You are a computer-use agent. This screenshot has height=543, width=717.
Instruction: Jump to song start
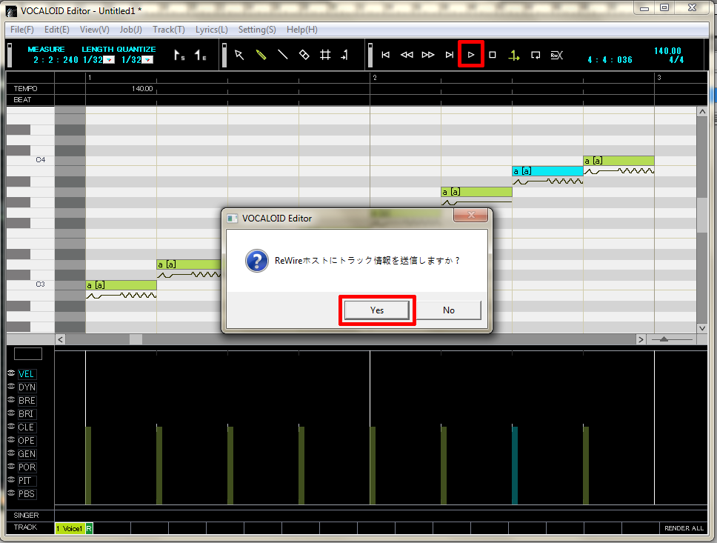(x=385, y=55)
